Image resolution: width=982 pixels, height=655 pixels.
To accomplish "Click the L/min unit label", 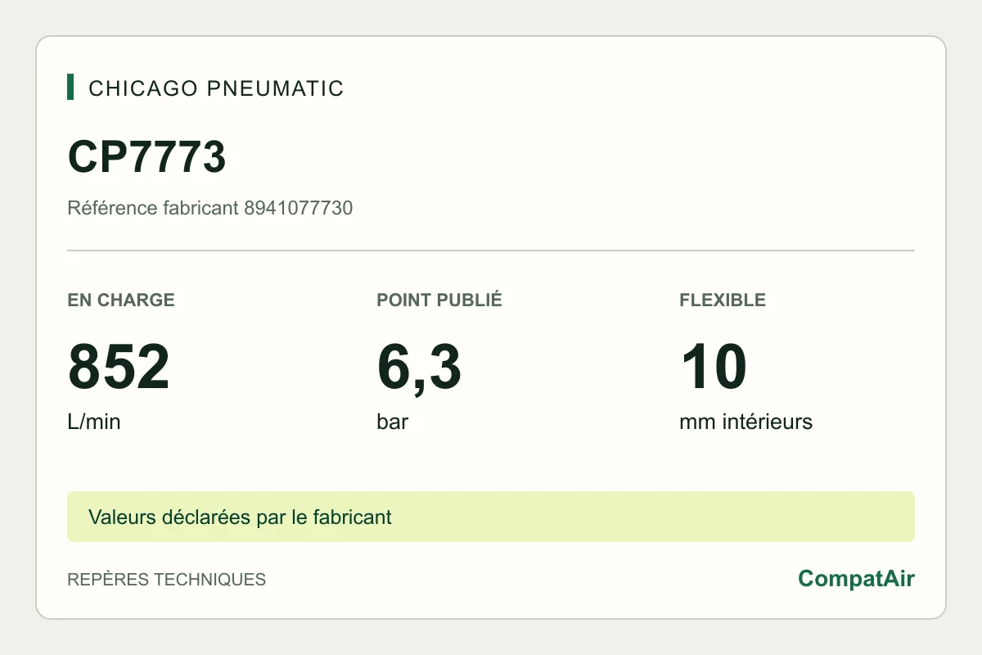I will (93, 422).
